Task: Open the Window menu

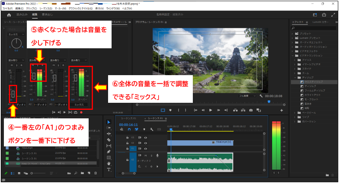Action: click(x=113, y=9)
